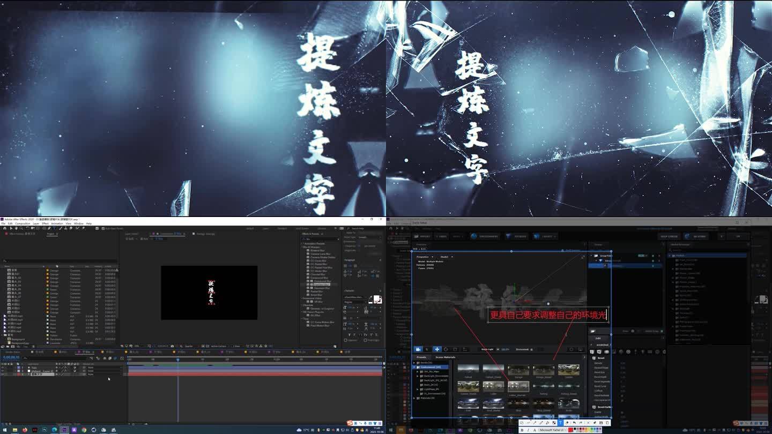The height and width of the screenshot is (434, 772).
Task: Click the HELP CENTER button in Element
Action: click(x=669, y=236)
